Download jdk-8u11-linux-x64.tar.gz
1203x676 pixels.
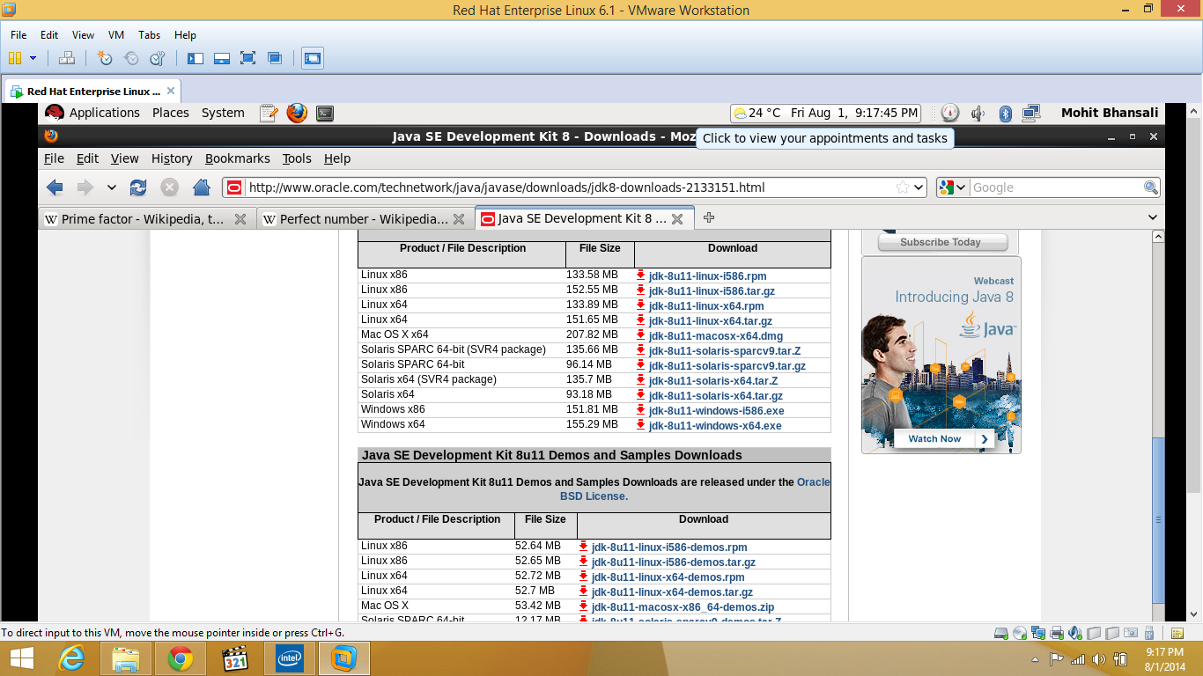click(x=711, y=320)
